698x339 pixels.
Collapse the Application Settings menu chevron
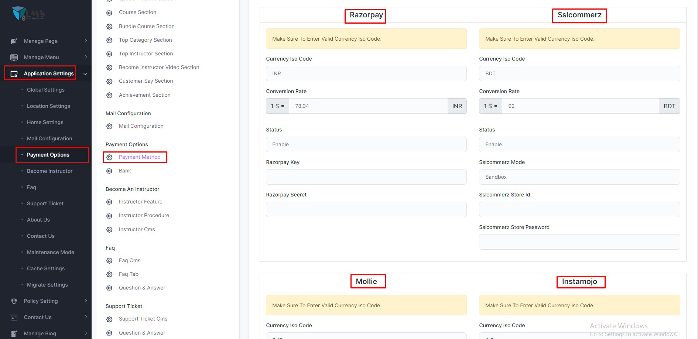[x=85, y=74]
